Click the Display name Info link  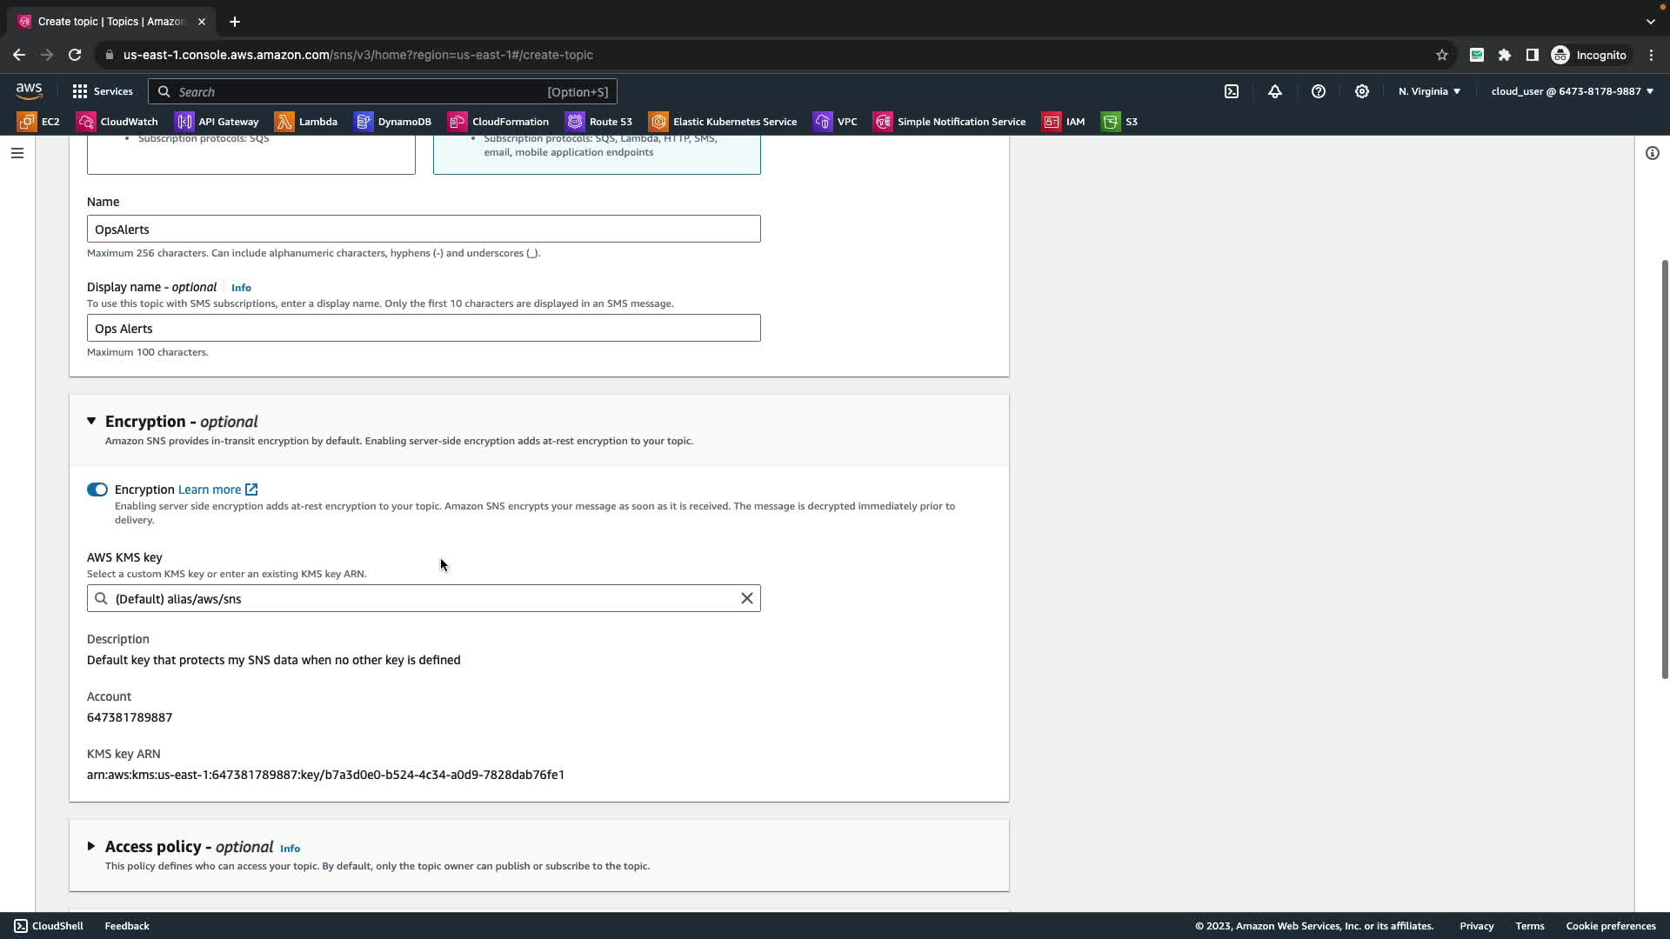tap(241, 288)
